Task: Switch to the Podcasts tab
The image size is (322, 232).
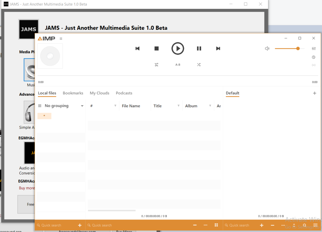Action: coord(124,93)
